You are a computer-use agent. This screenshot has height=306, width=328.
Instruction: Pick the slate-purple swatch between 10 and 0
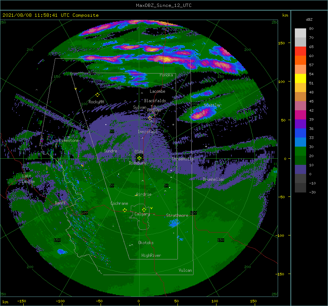pyautogui.click(x=300, y=170)
